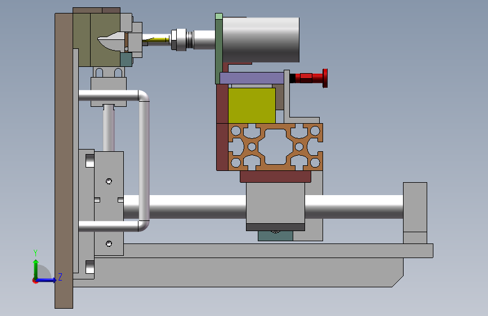Select the dark red vertical side plate
Image resolution: width=488 pixels, height=316 pixels.
[222, 127]
